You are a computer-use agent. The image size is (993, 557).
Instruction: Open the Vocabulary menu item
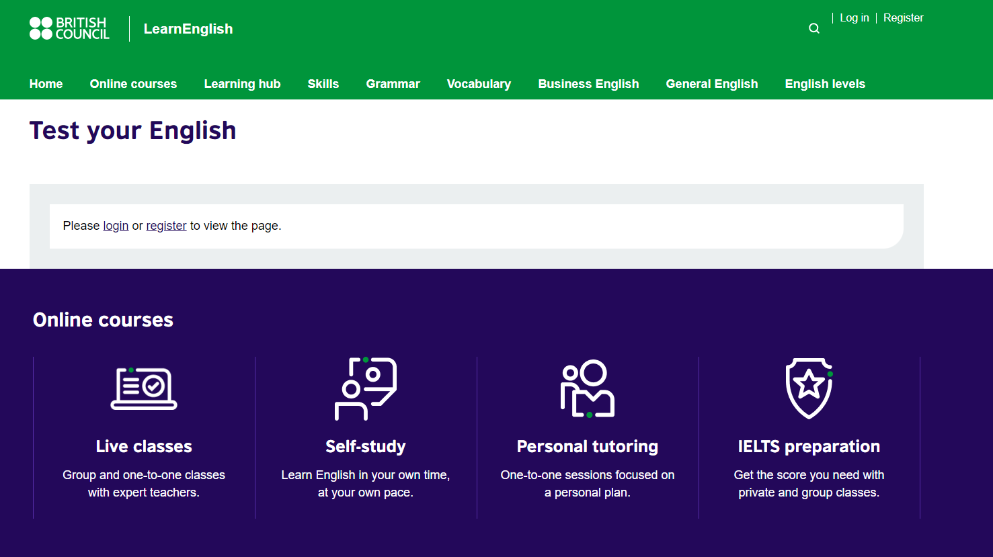(479, 84)
